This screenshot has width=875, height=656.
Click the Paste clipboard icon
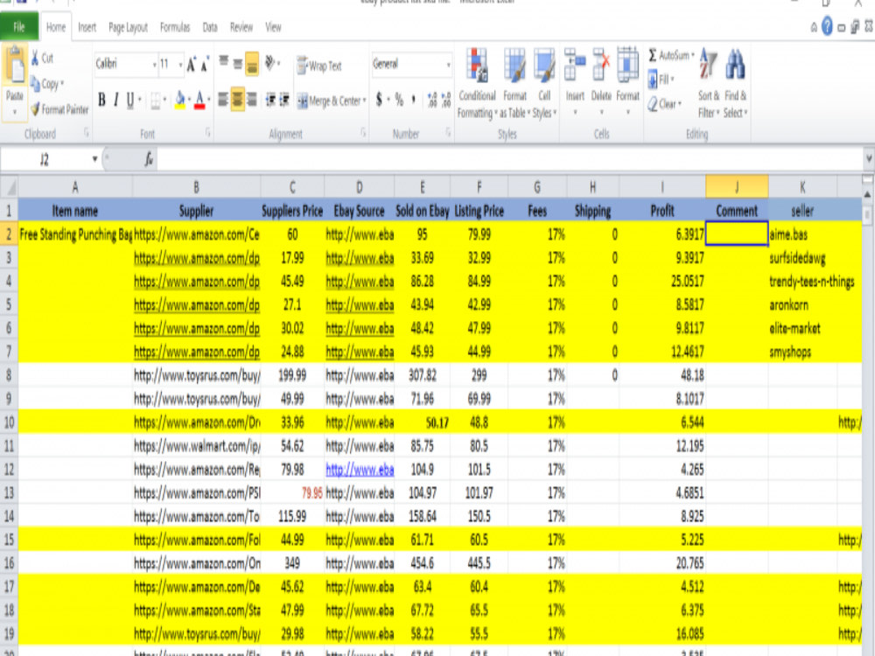15,66
